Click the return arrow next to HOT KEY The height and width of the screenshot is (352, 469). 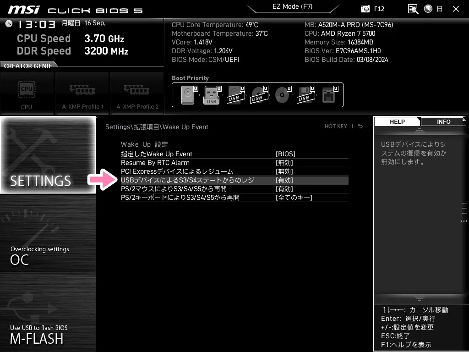click(x=360, y=126)
